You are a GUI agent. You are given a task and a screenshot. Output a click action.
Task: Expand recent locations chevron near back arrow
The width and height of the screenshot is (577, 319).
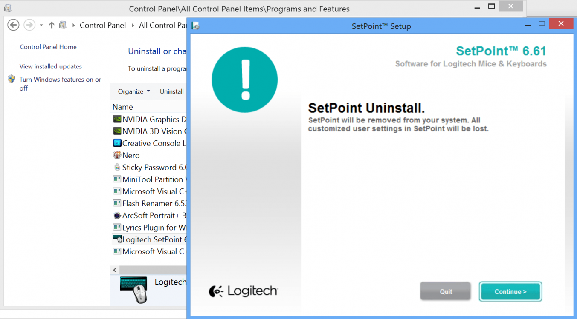tap(41, 25)
